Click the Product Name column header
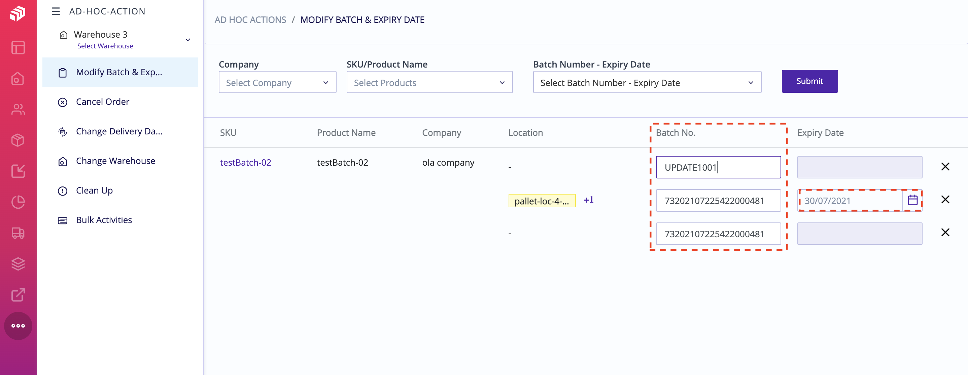Screen dimensions: 968x375 tap(346, 133)
